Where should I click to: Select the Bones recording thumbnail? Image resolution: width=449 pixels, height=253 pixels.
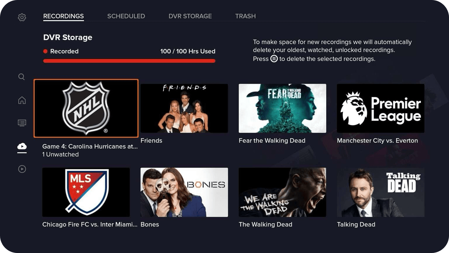pyautogui.click(x=184, y=192)
